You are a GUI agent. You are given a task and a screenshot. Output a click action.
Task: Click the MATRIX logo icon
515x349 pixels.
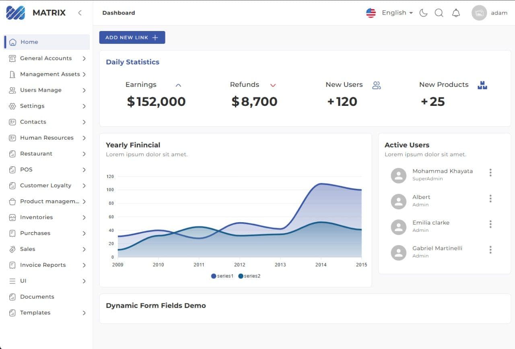[x=15, y=13]
